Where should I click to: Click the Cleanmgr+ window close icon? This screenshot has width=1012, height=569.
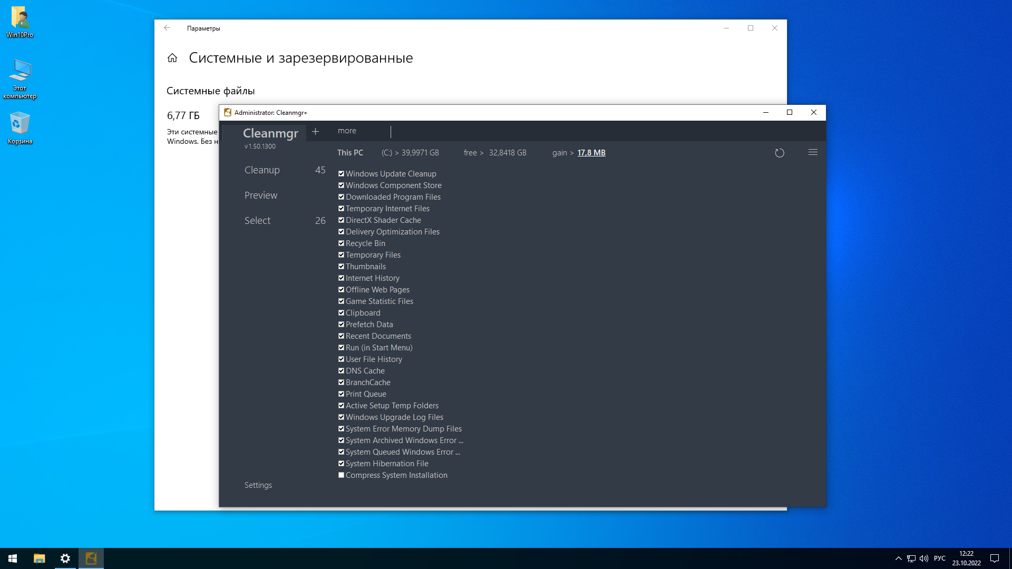coord(814,112)
